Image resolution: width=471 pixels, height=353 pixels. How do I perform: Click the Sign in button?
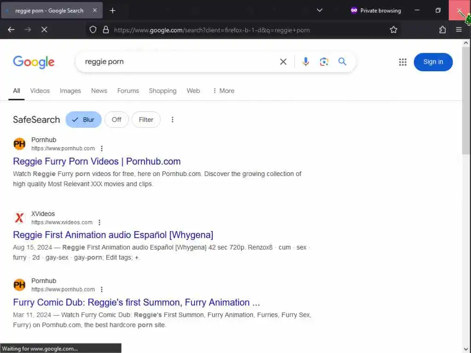[433, 62]
